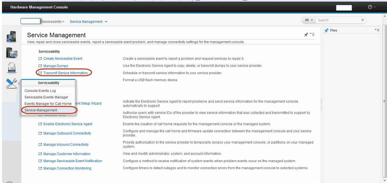The width and height of the screenshot is (387, 183).
Task: Expand the Service Management breadcrumb dropdown
Action: 106,22
